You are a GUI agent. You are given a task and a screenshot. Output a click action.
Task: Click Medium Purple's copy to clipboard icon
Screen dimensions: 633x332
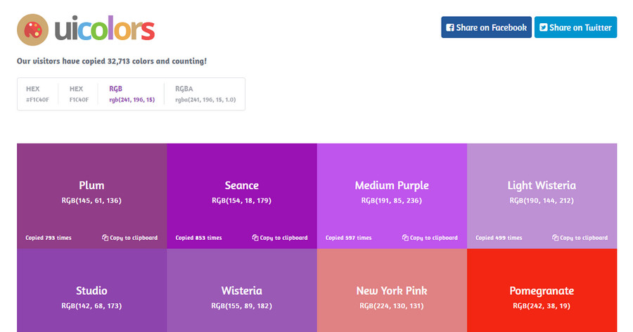[x=405, y=238]
